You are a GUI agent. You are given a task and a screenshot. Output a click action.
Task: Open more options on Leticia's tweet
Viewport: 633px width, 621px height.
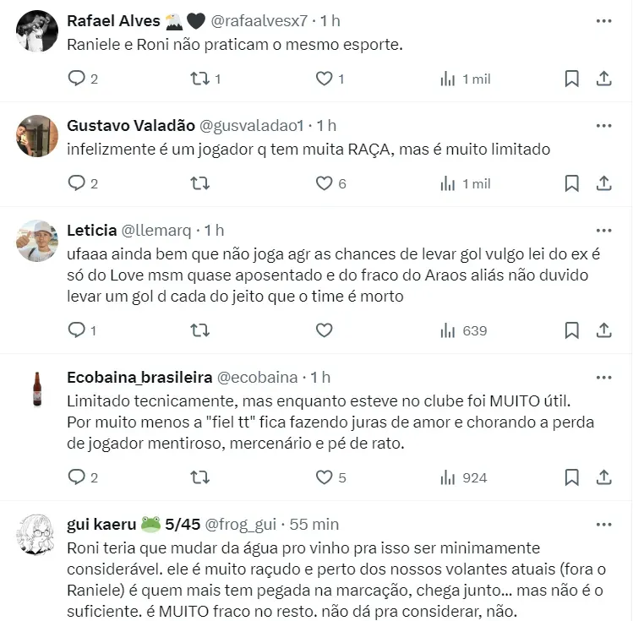click(603, 230)
